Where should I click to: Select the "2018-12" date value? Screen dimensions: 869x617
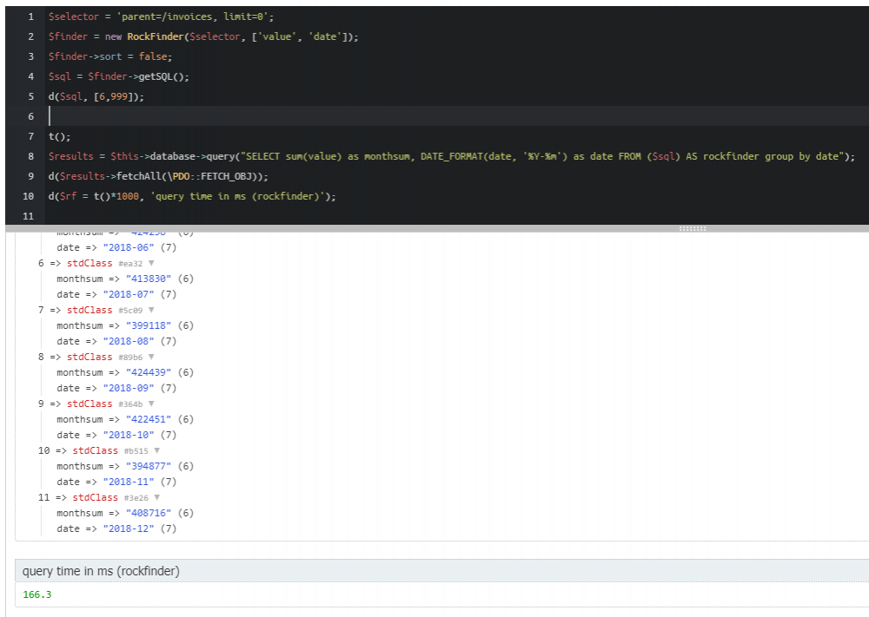(130, 528)
